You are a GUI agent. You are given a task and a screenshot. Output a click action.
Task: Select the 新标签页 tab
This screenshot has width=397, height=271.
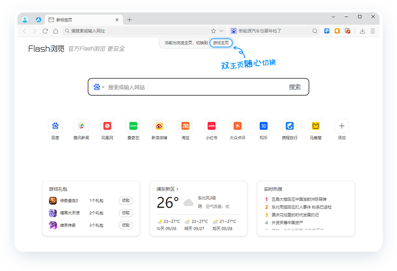click(x=84, y=20)
